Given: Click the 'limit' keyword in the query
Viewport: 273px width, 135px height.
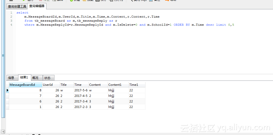Looking at the screenshot, I should point(221,25).
